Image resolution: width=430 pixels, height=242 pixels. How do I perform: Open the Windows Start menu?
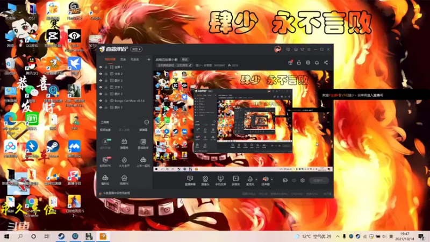point(6,236)
